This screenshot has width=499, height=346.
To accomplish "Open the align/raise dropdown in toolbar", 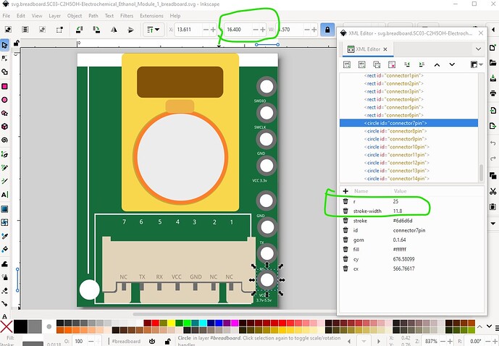I will point(154,30).
